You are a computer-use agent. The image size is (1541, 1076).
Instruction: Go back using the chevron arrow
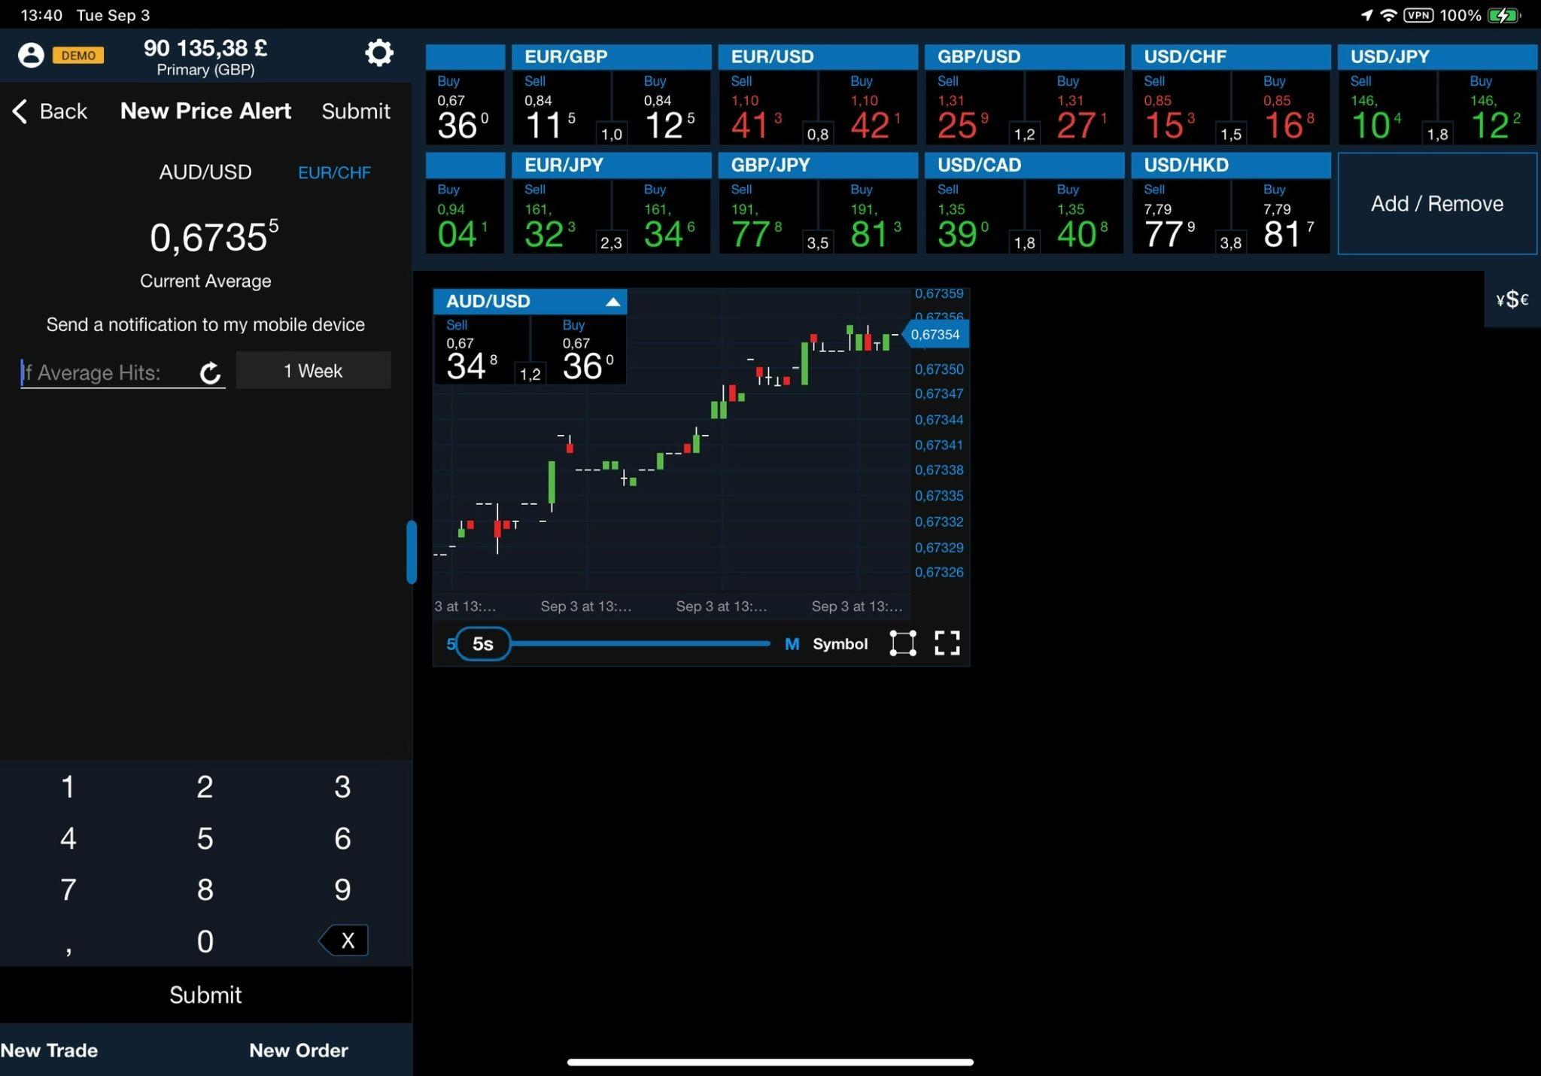click(x=20, y=111)
